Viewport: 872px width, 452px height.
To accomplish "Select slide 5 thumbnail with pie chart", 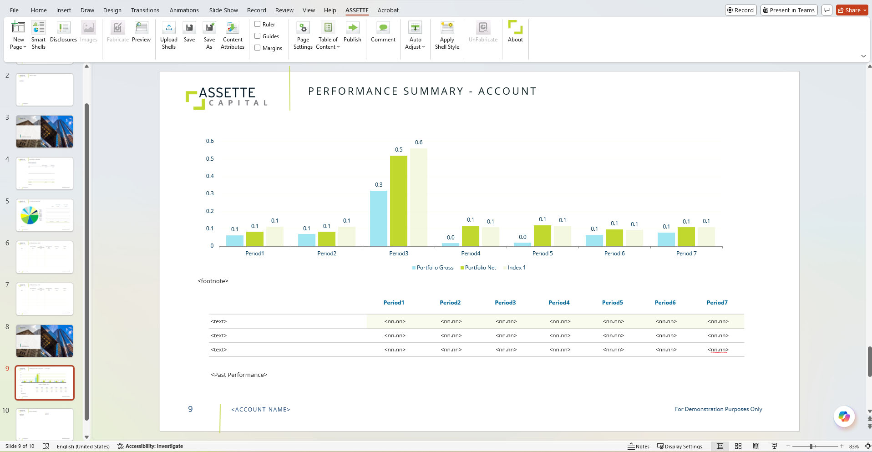I will [x=45, y=215].
